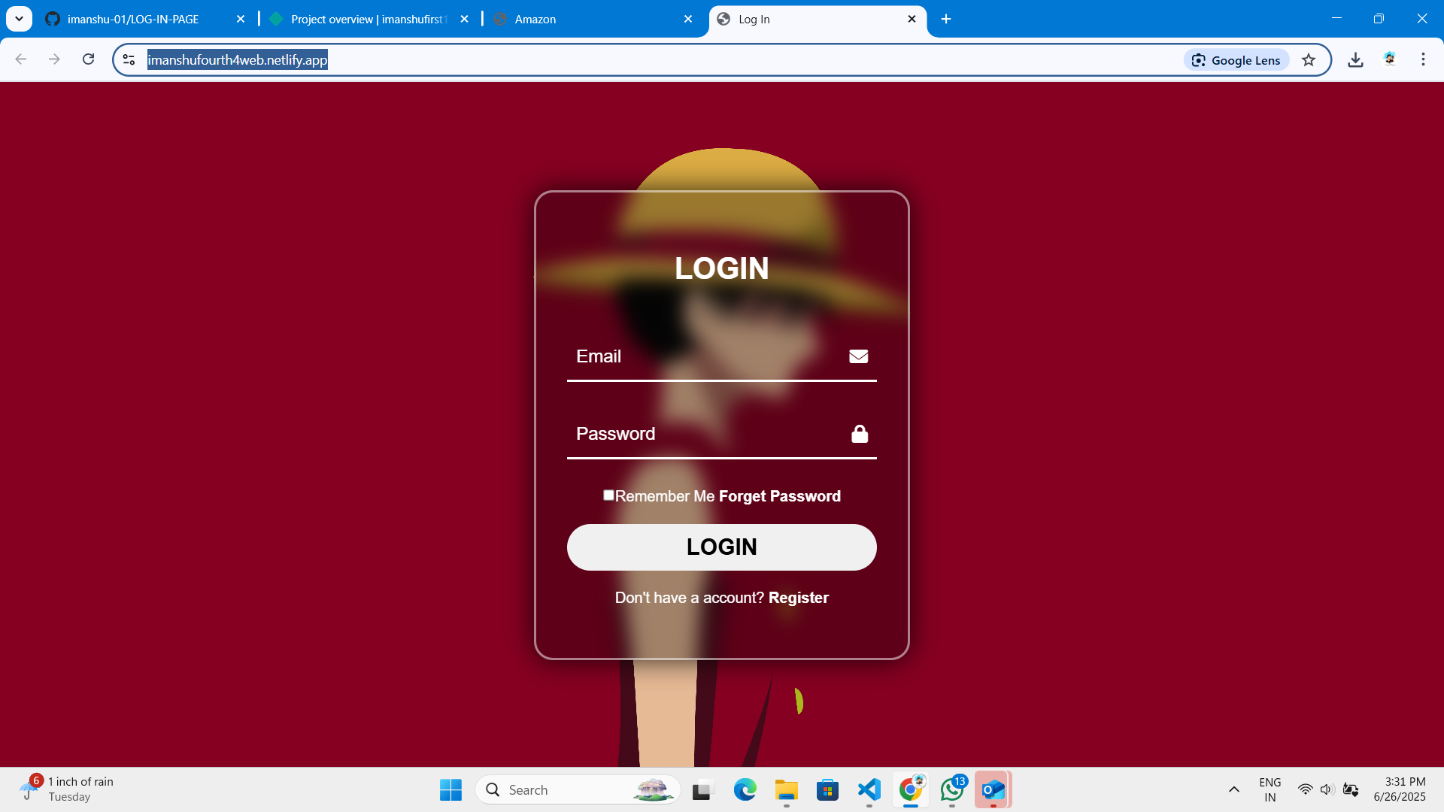Open ENG IN language switcher
Image resolution: width=1444 pixels, height=812 pixels.
[x=1270, y=790]
